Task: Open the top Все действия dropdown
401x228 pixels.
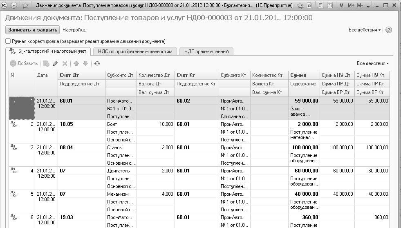Action: [x=365, y=30]
